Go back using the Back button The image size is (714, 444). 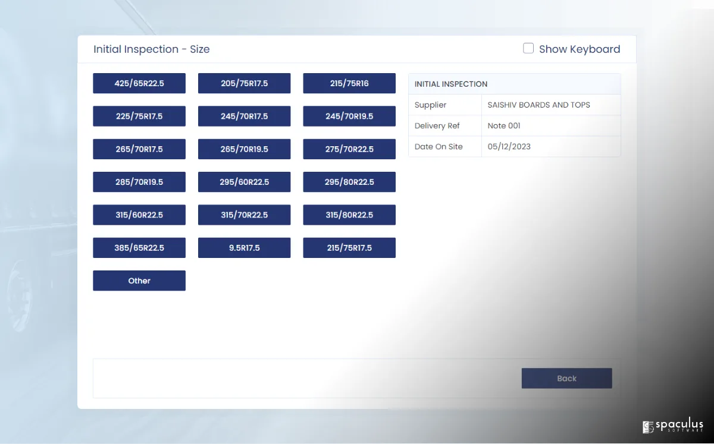coord(566,379)
